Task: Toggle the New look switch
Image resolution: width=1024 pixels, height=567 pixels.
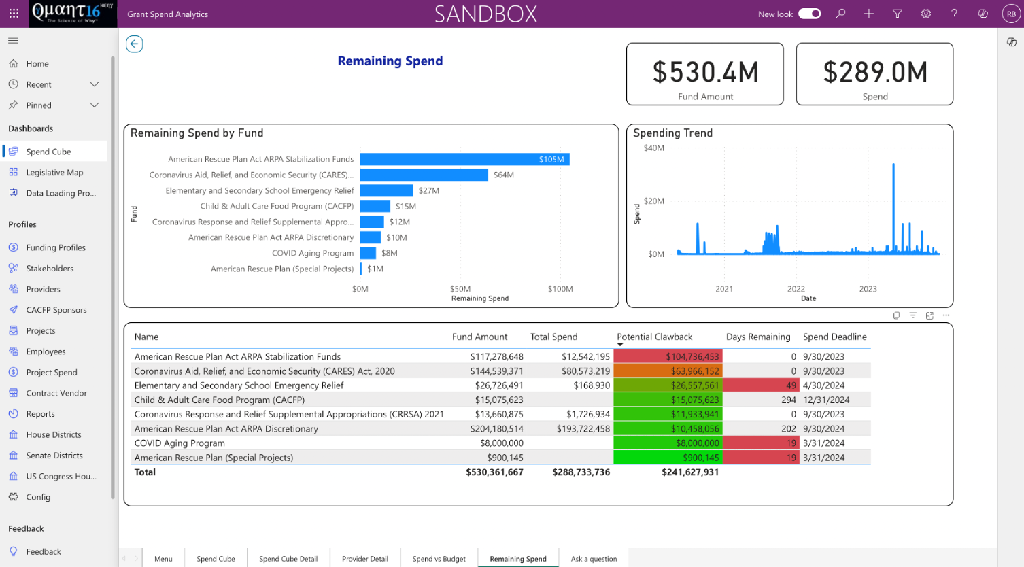Action: point(809,14)
